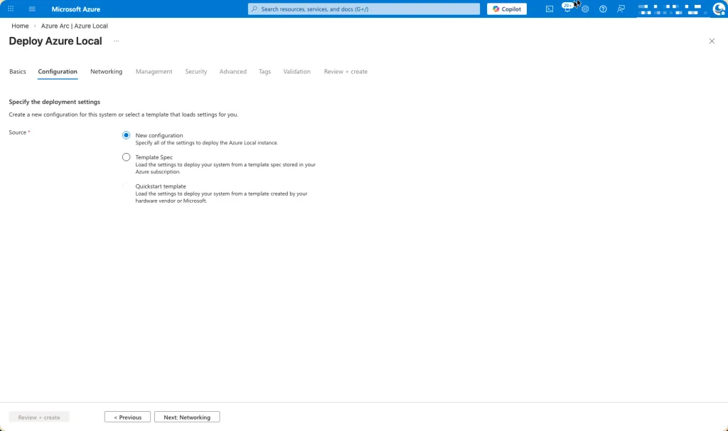
Task: Open the apps grid launcher icon
Action: point(11,9)
